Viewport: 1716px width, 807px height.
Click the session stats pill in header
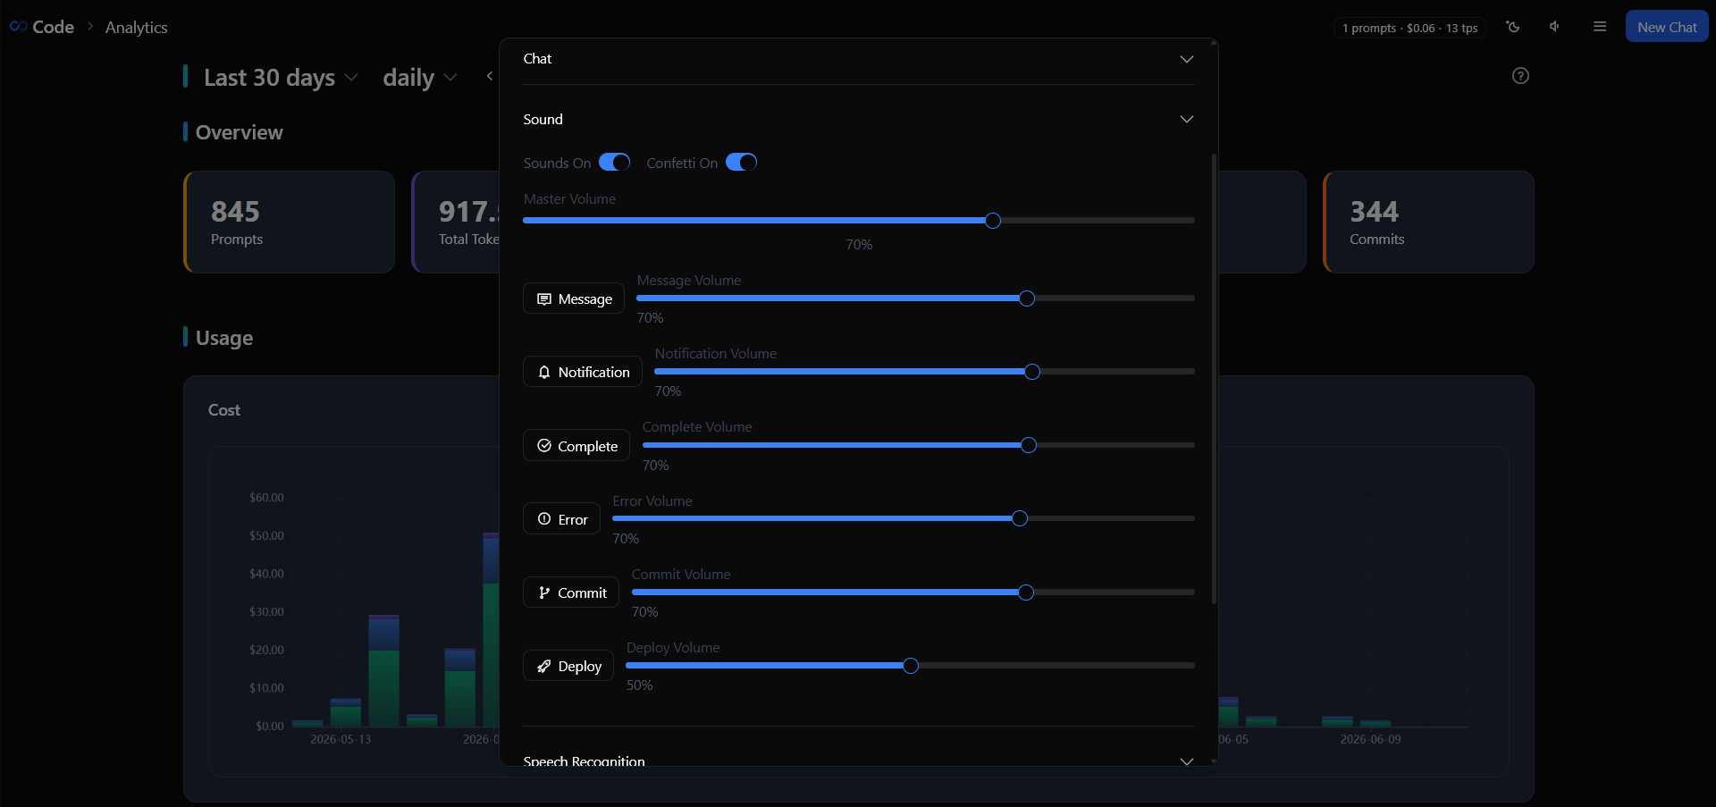(1409, 28)
